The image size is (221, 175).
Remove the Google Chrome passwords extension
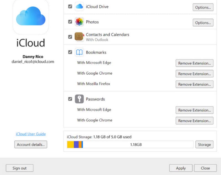(x=194, y=121)
